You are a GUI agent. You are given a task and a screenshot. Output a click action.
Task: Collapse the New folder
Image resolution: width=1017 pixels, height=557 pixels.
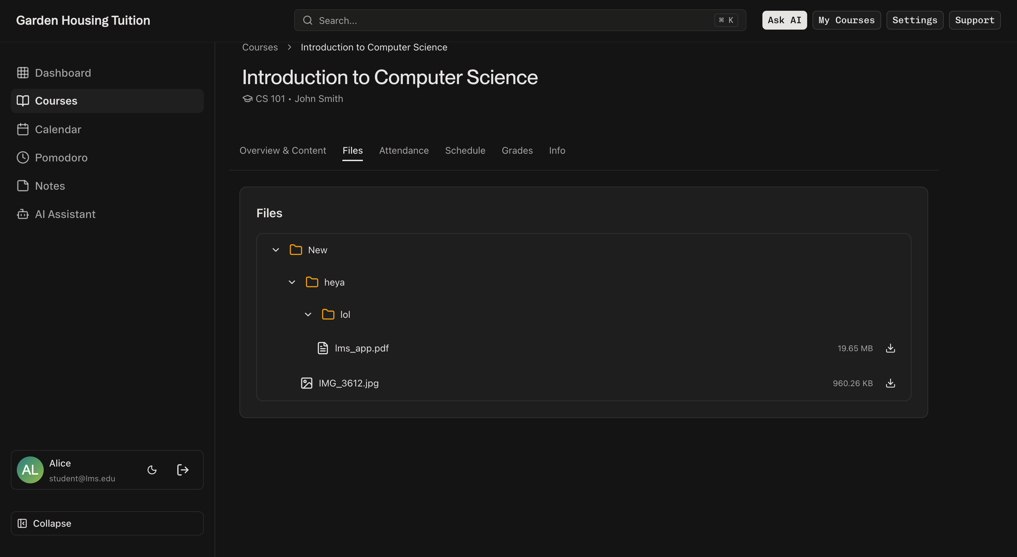(275, 250)
